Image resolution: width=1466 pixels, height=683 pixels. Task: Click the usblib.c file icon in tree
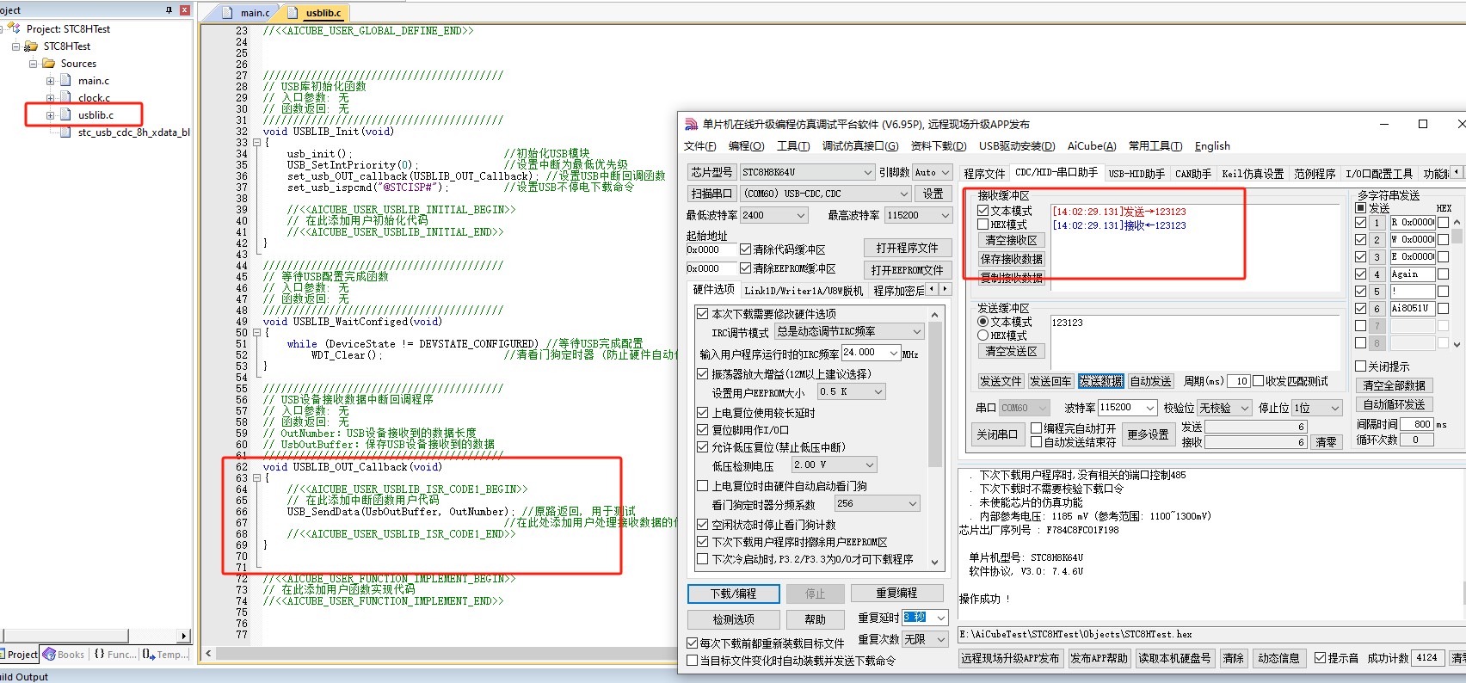pos(65,115)
